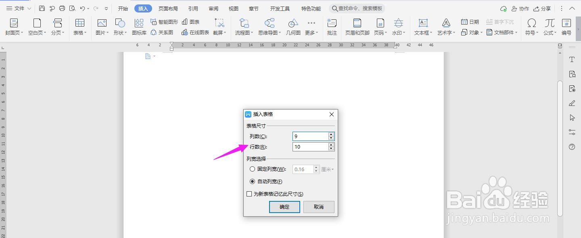Click the search commands (查找命令) box
The height and width of the screenshot is (238, 581).
click(x=357, y=8)
